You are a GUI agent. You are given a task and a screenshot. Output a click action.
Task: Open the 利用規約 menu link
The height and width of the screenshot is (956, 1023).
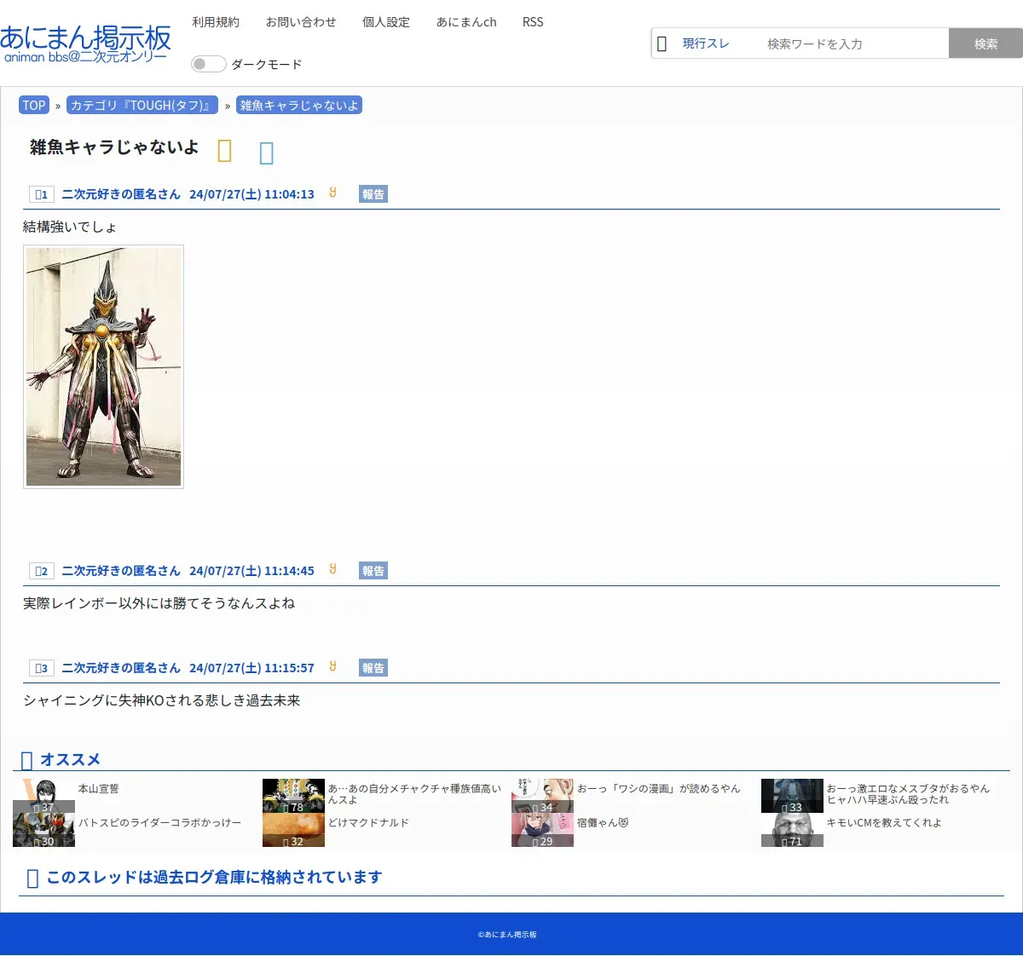click(216, 22)
